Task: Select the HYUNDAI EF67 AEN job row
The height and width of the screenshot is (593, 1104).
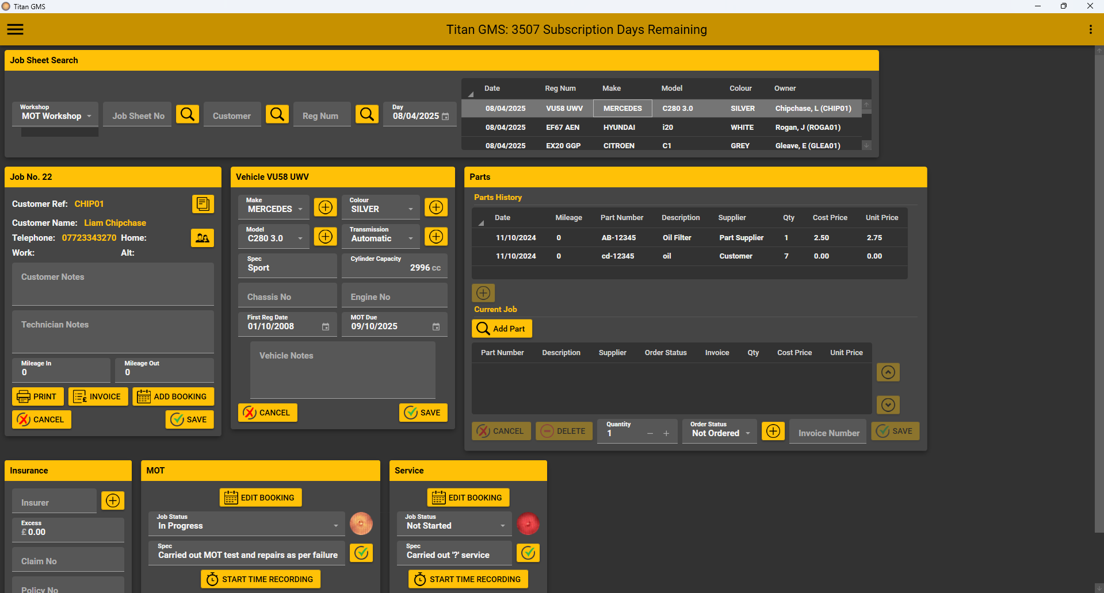Action: point(662,128)
